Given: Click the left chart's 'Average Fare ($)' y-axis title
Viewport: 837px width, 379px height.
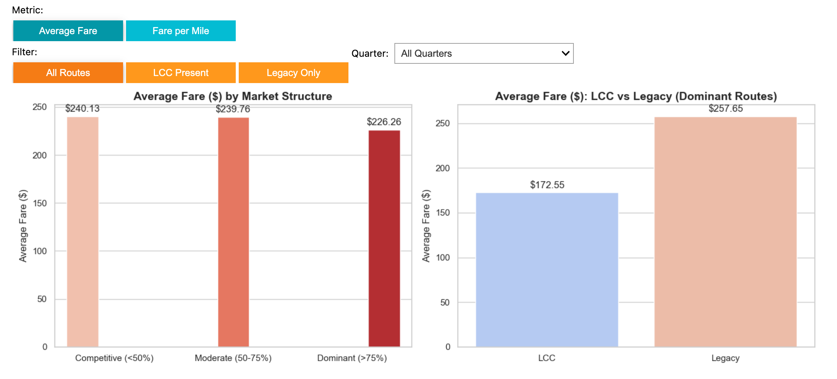Looking at the screenshot, I should click(x=23, y=226).
